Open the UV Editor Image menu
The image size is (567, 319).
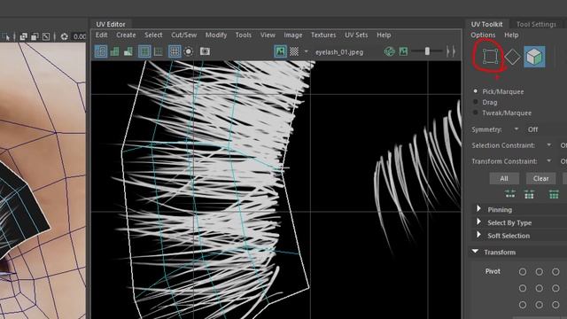[293, 35]
